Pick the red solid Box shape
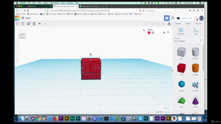This screenshot has height=124, width=221. point(181,68)
